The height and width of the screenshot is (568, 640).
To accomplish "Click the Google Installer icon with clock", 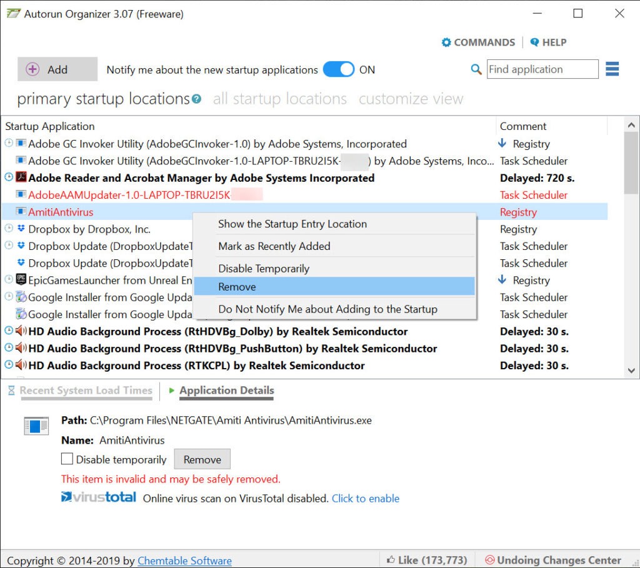I will click(x=21, y=297).
